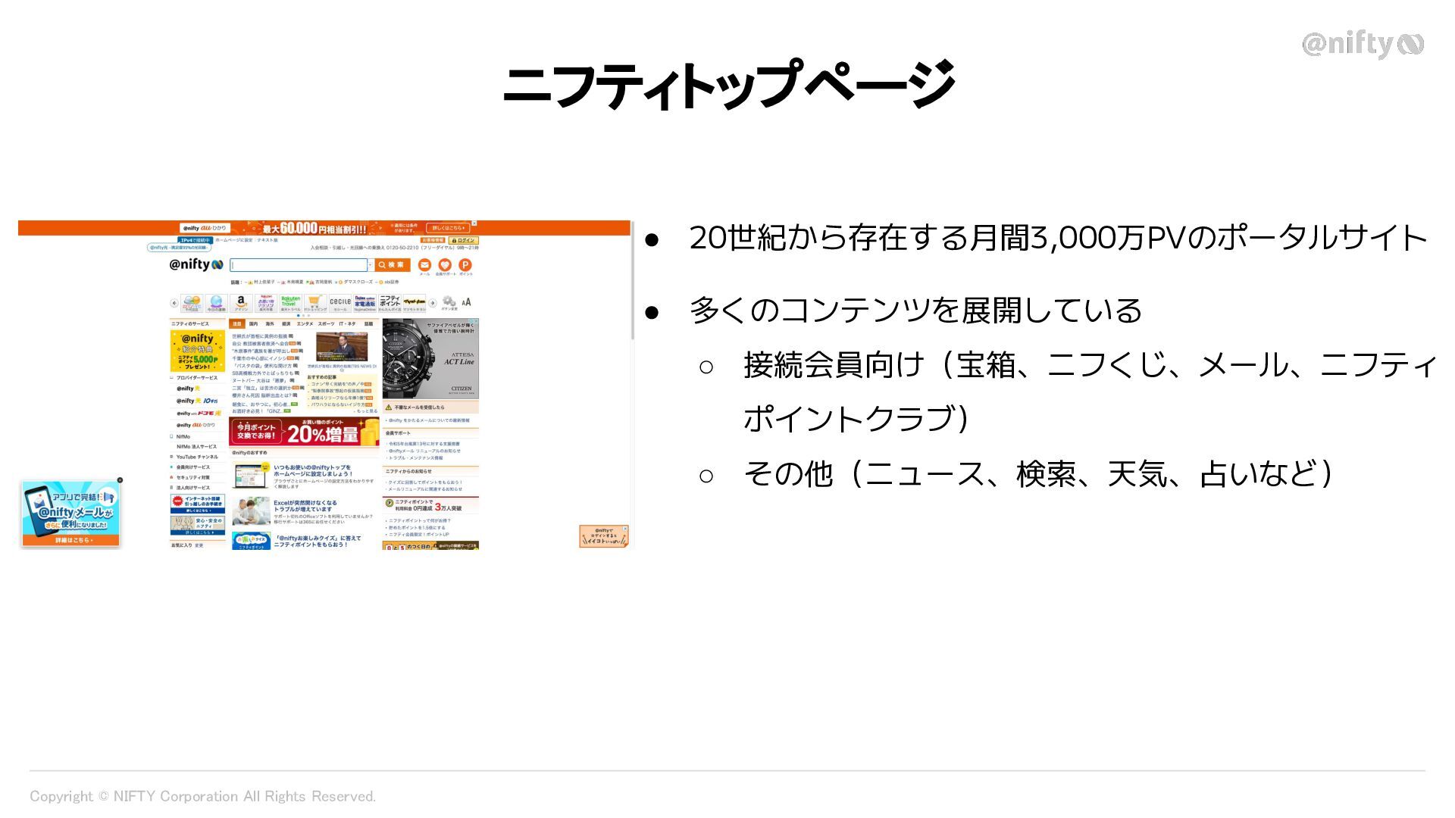Image resolution: width=1455 pixels, height=818 pixels.
Task: Open the search box dropdown arrow
Action: [x=371, y=265]
